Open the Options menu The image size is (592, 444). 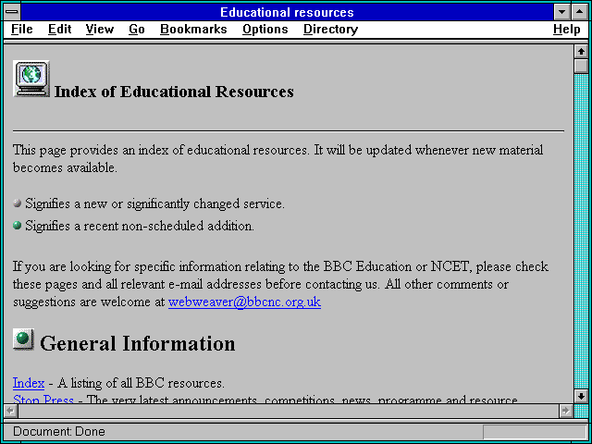tap(265, 29)
